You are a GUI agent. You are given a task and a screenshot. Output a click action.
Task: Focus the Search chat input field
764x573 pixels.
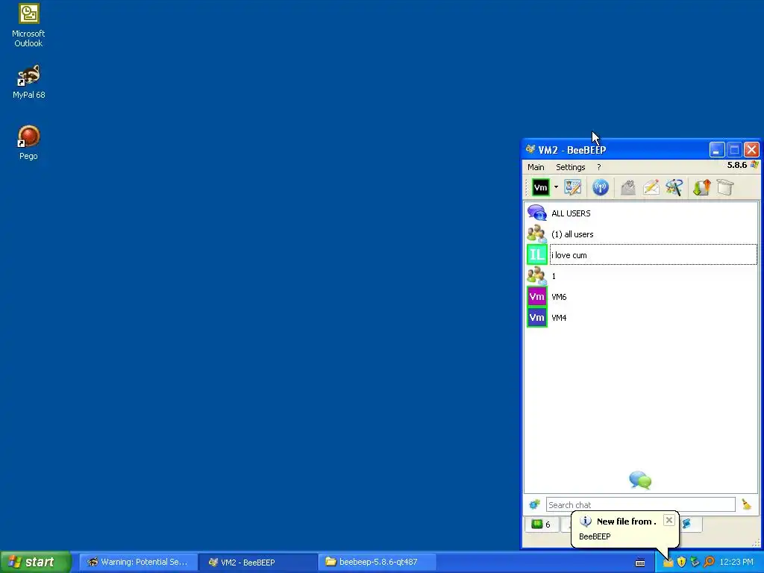pyautogui.click(x=640, y=505)
